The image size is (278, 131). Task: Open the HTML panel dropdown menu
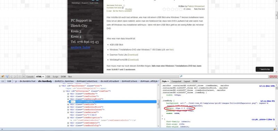click(40, 76)
